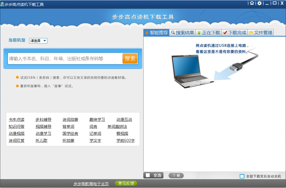Screen dimensions: 286x188
Task: Open the 记单词 category link
Action: [x=95, y=133]
